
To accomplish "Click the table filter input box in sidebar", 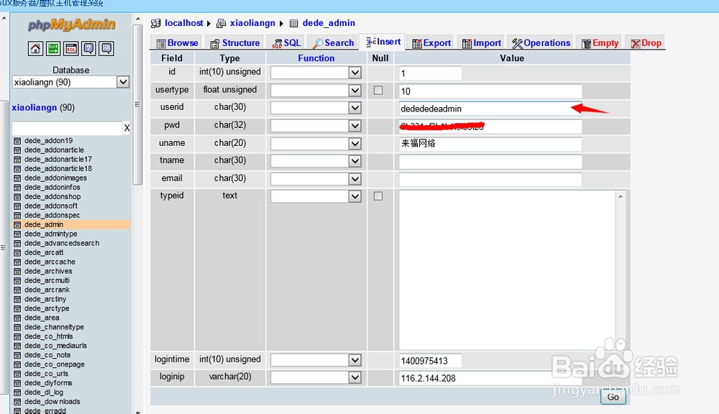I will click(x=67, y=128).
